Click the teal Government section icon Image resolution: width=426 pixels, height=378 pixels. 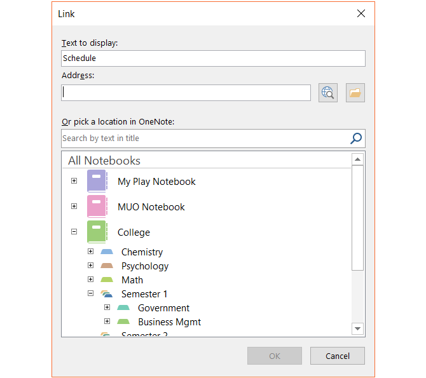tap(123, 307)
